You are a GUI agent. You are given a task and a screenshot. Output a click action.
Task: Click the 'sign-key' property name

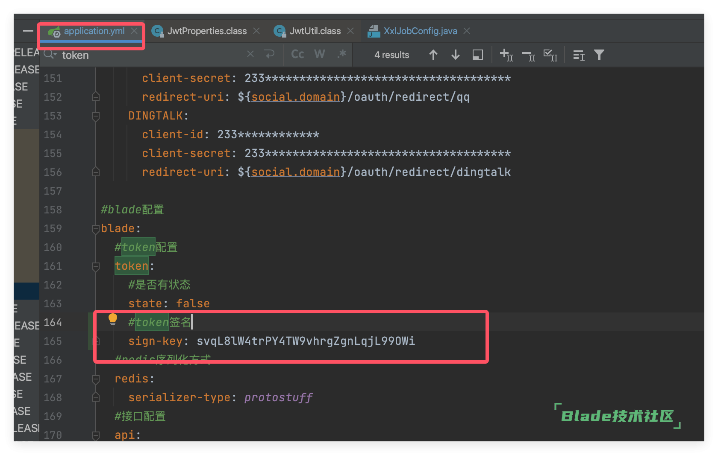tap(156, 341)
